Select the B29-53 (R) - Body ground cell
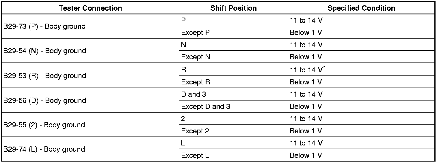 click(44, 76)
